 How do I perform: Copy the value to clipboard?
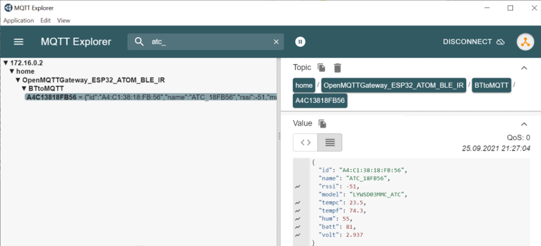322,123
